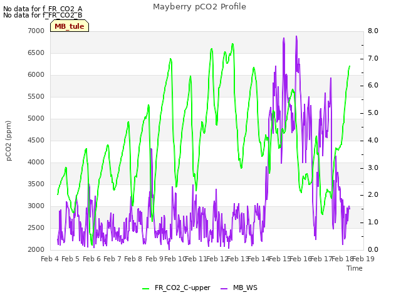
Task: Click the 'No data for f_FR_CO2_B' message
Action: click(43, 15)
